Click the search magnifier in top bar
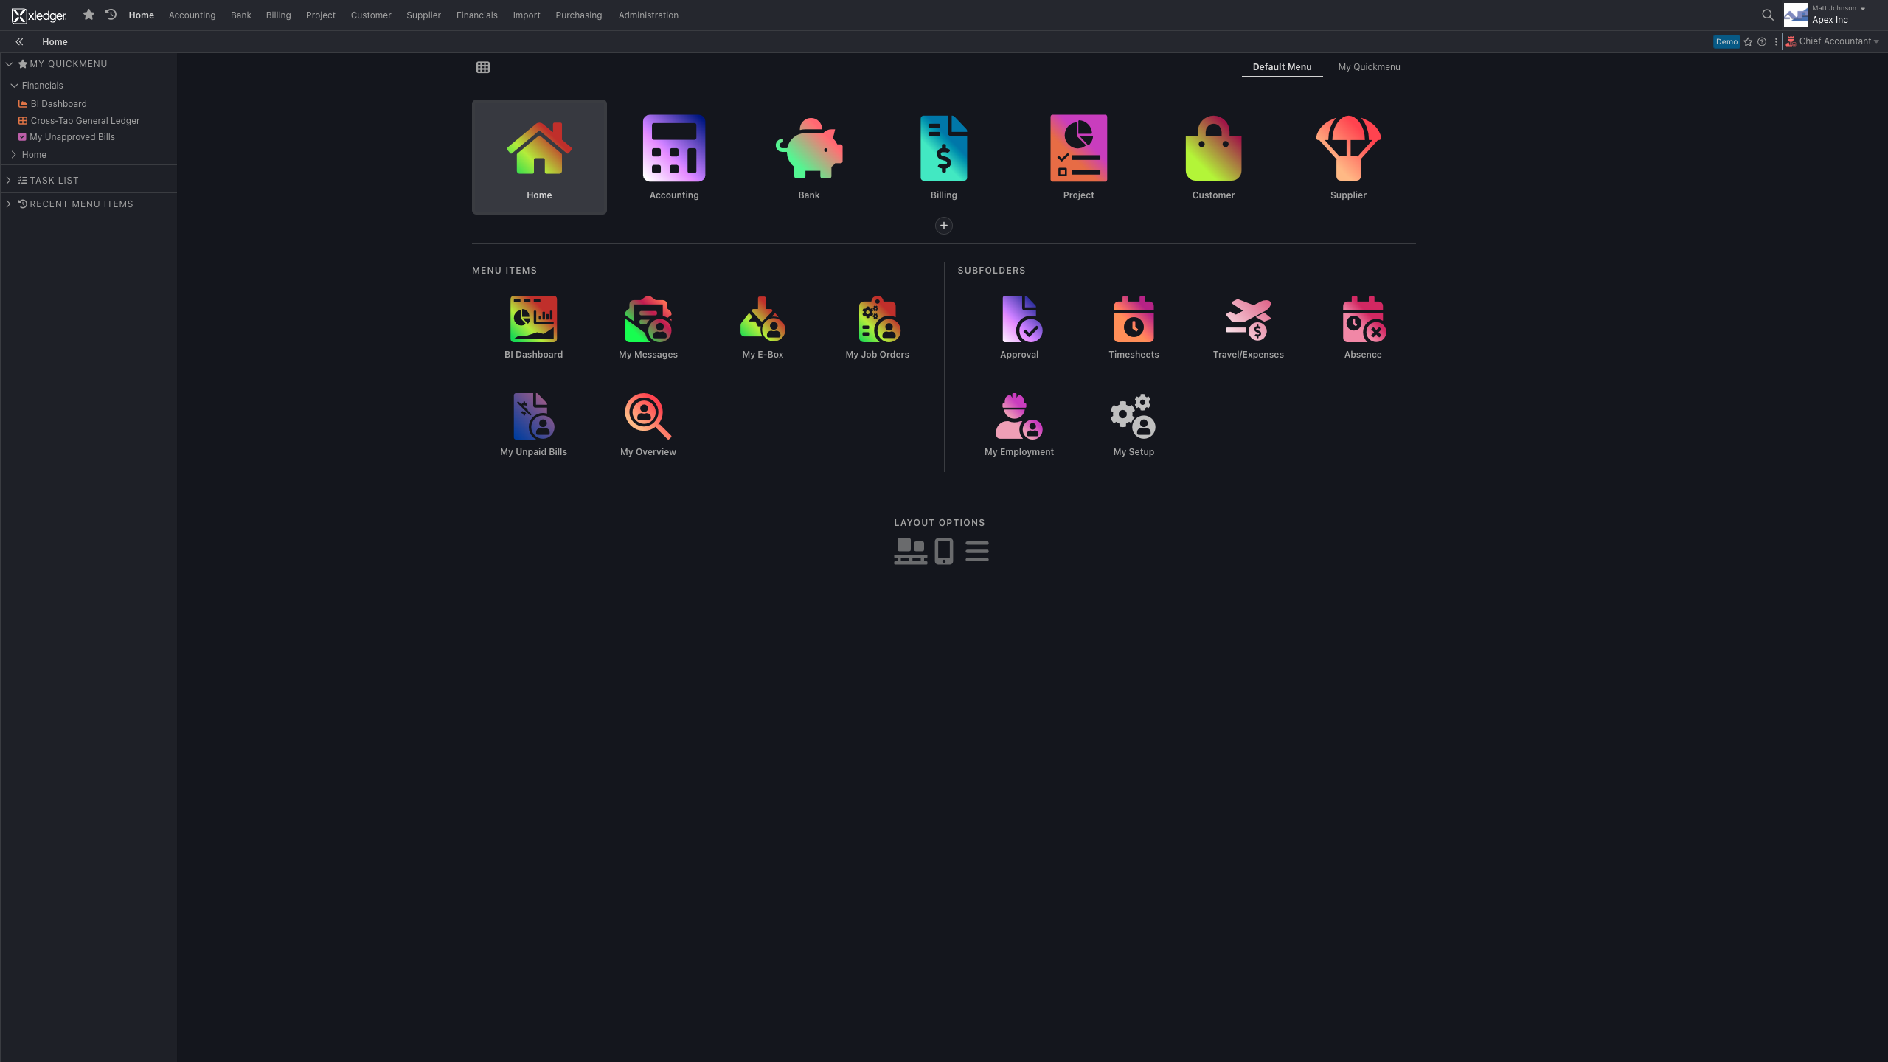Image resolution: width=1888 pixels, height=1062 pixels. [x=1768, y=15]
